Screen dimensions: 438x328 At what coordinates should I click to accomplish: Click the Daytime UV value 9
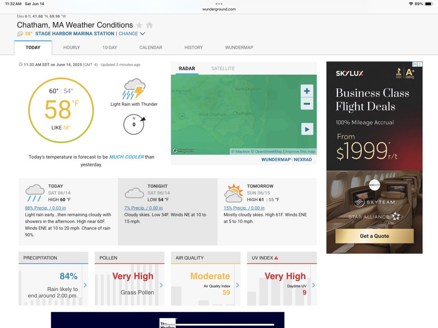pos(304,293)
